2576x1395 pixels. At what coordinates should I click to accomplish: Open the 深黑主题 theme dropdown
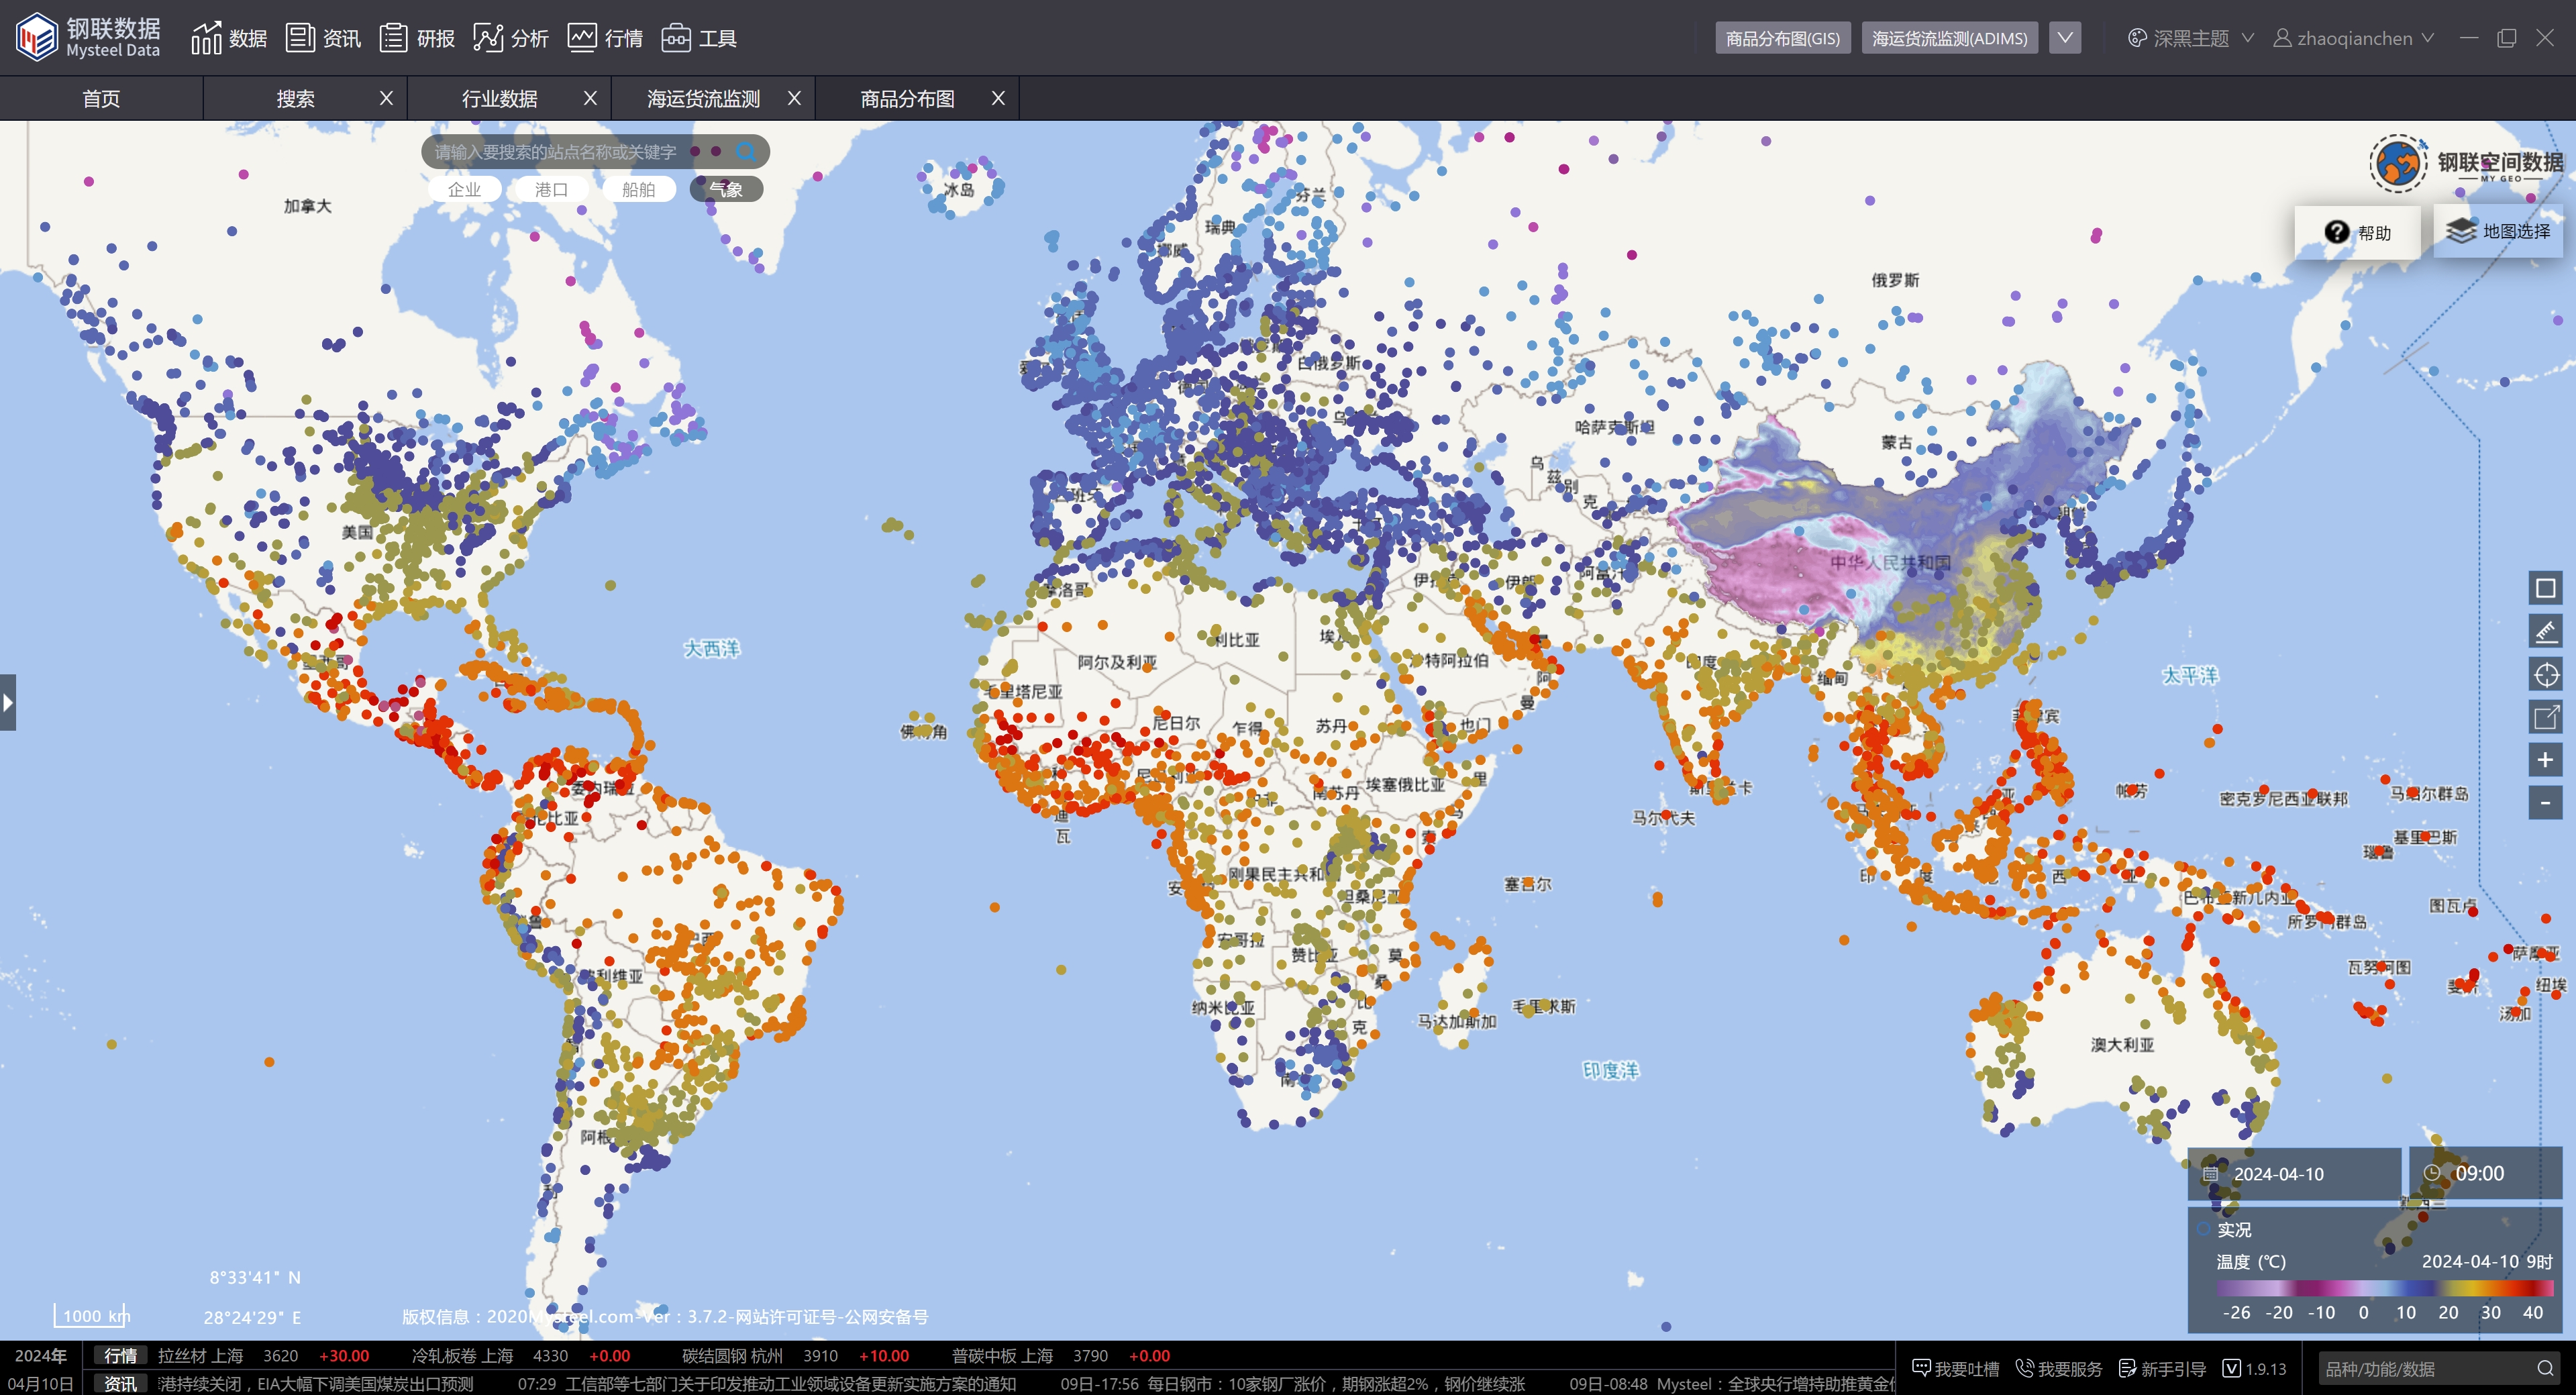[x=2190, y=38]
